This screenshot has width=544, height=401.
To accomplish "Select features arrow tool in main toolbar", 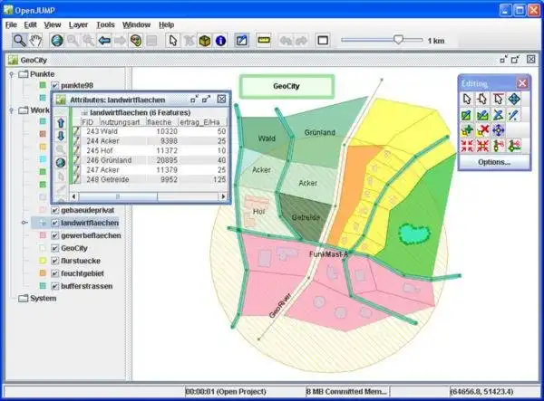I will tap(172, 41).
